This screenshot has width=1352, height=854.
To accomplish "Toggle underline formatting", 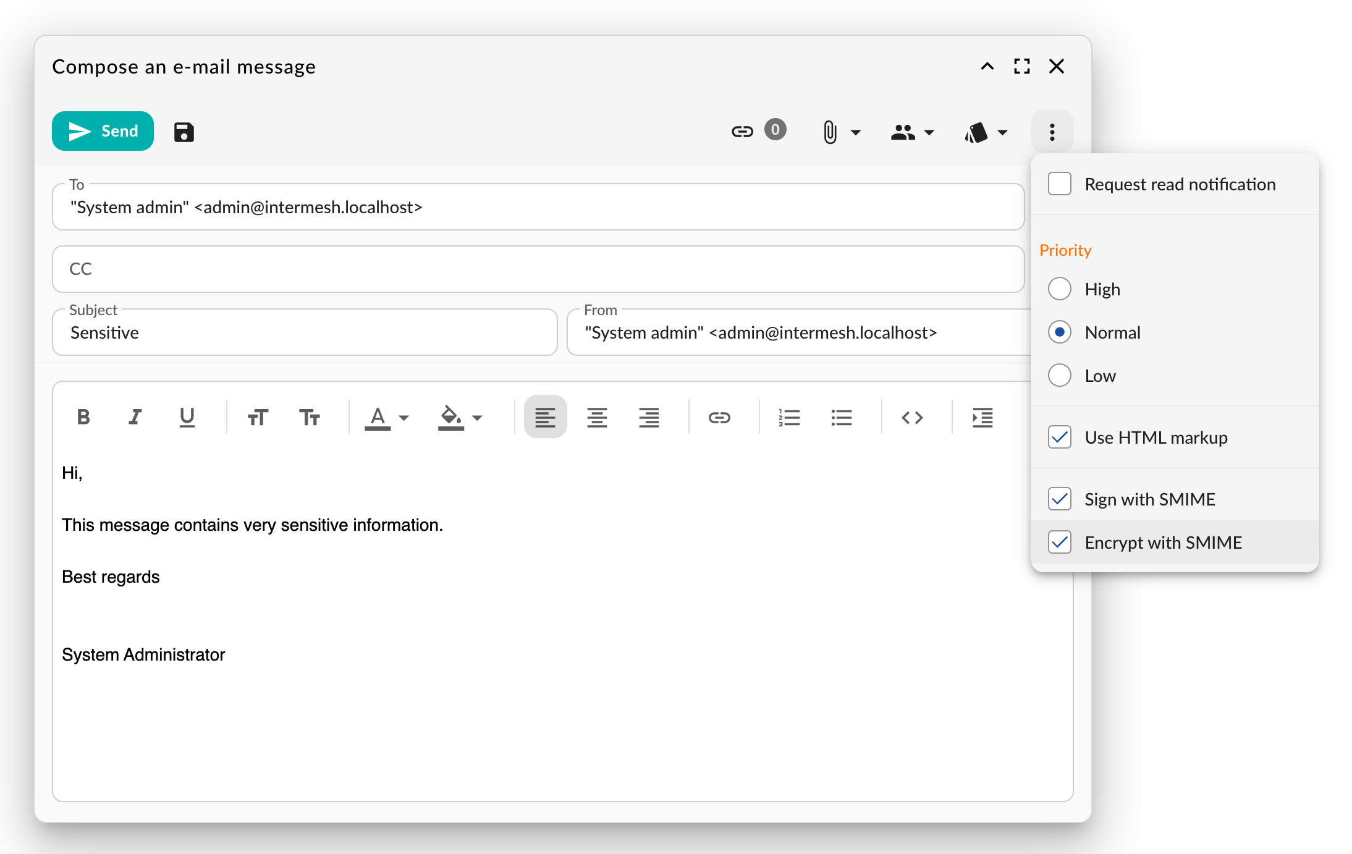I will 187,418.
